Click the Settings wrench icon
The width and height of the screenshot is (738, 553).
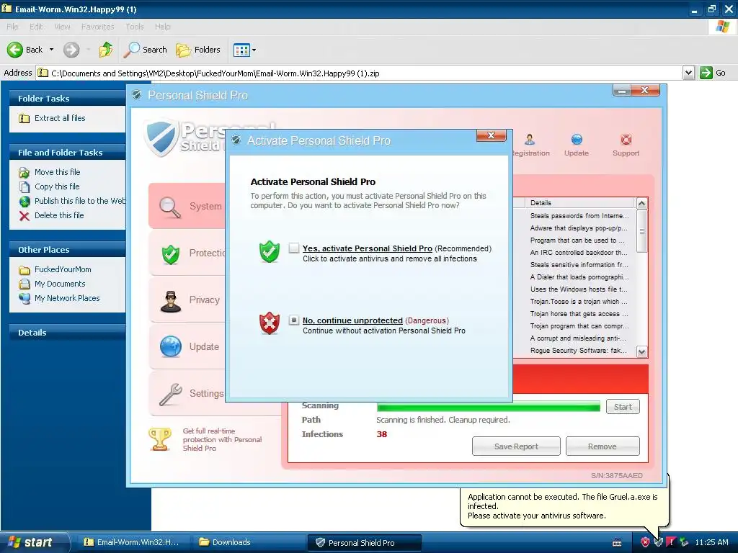(x=170, y=394)
